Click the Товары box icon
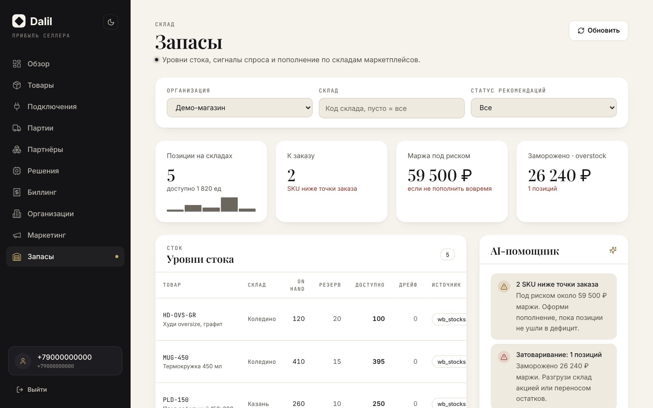The image size is (653, 408). [17, 85]
